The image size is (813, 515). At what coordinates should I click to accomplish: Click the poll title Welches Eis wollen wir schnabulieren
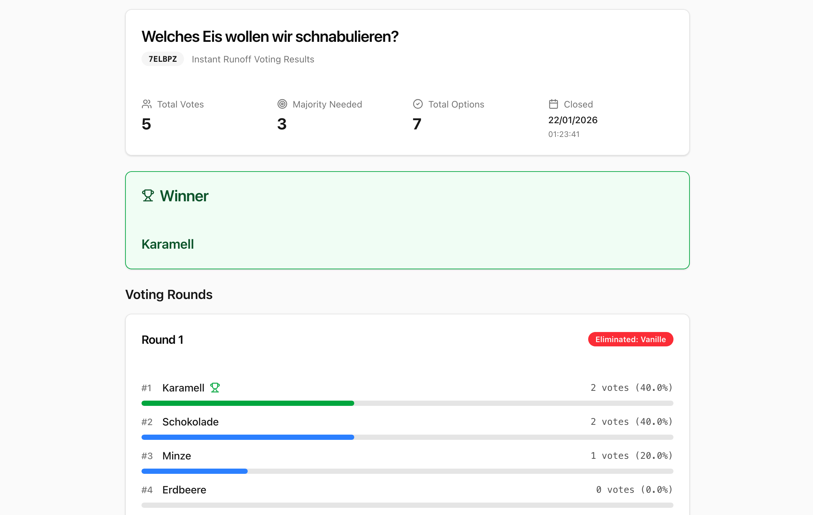[x=270, y=37]
